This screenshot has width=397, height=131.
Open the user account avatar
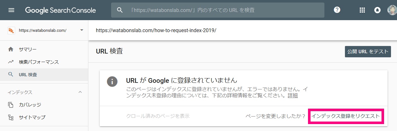[392, 10]
